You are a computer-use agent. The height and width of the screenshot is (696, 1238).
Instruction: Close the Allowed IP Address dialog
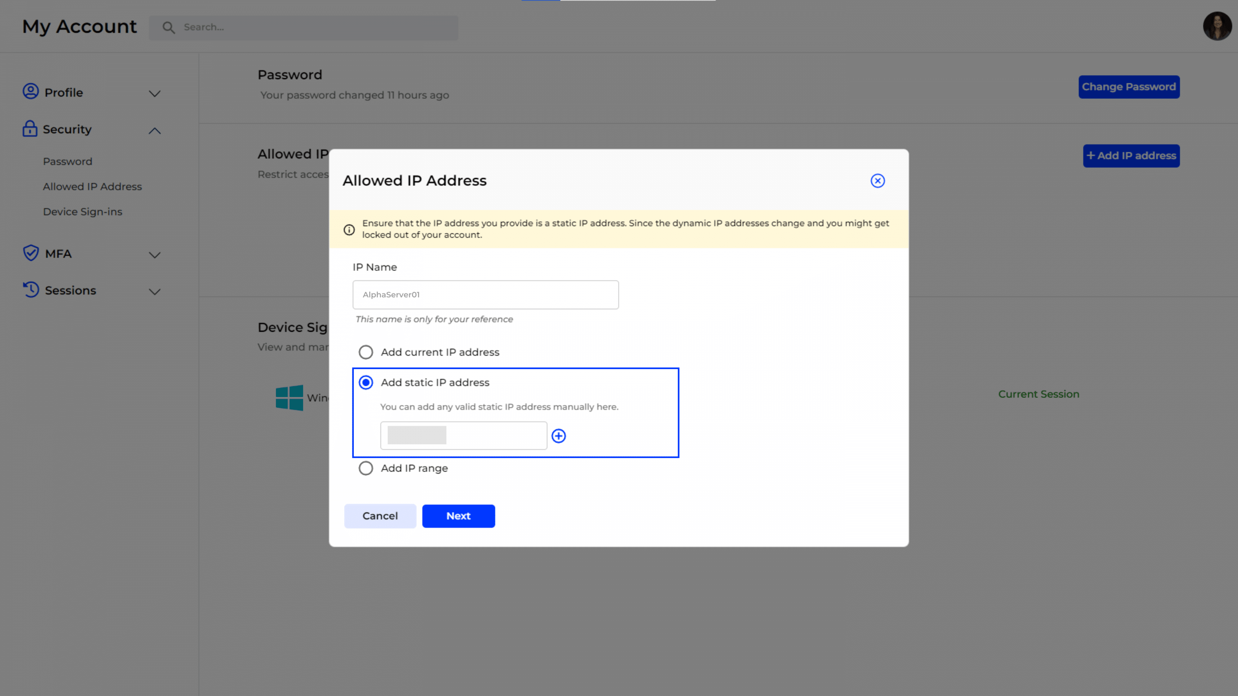click(x=877, y=180)
